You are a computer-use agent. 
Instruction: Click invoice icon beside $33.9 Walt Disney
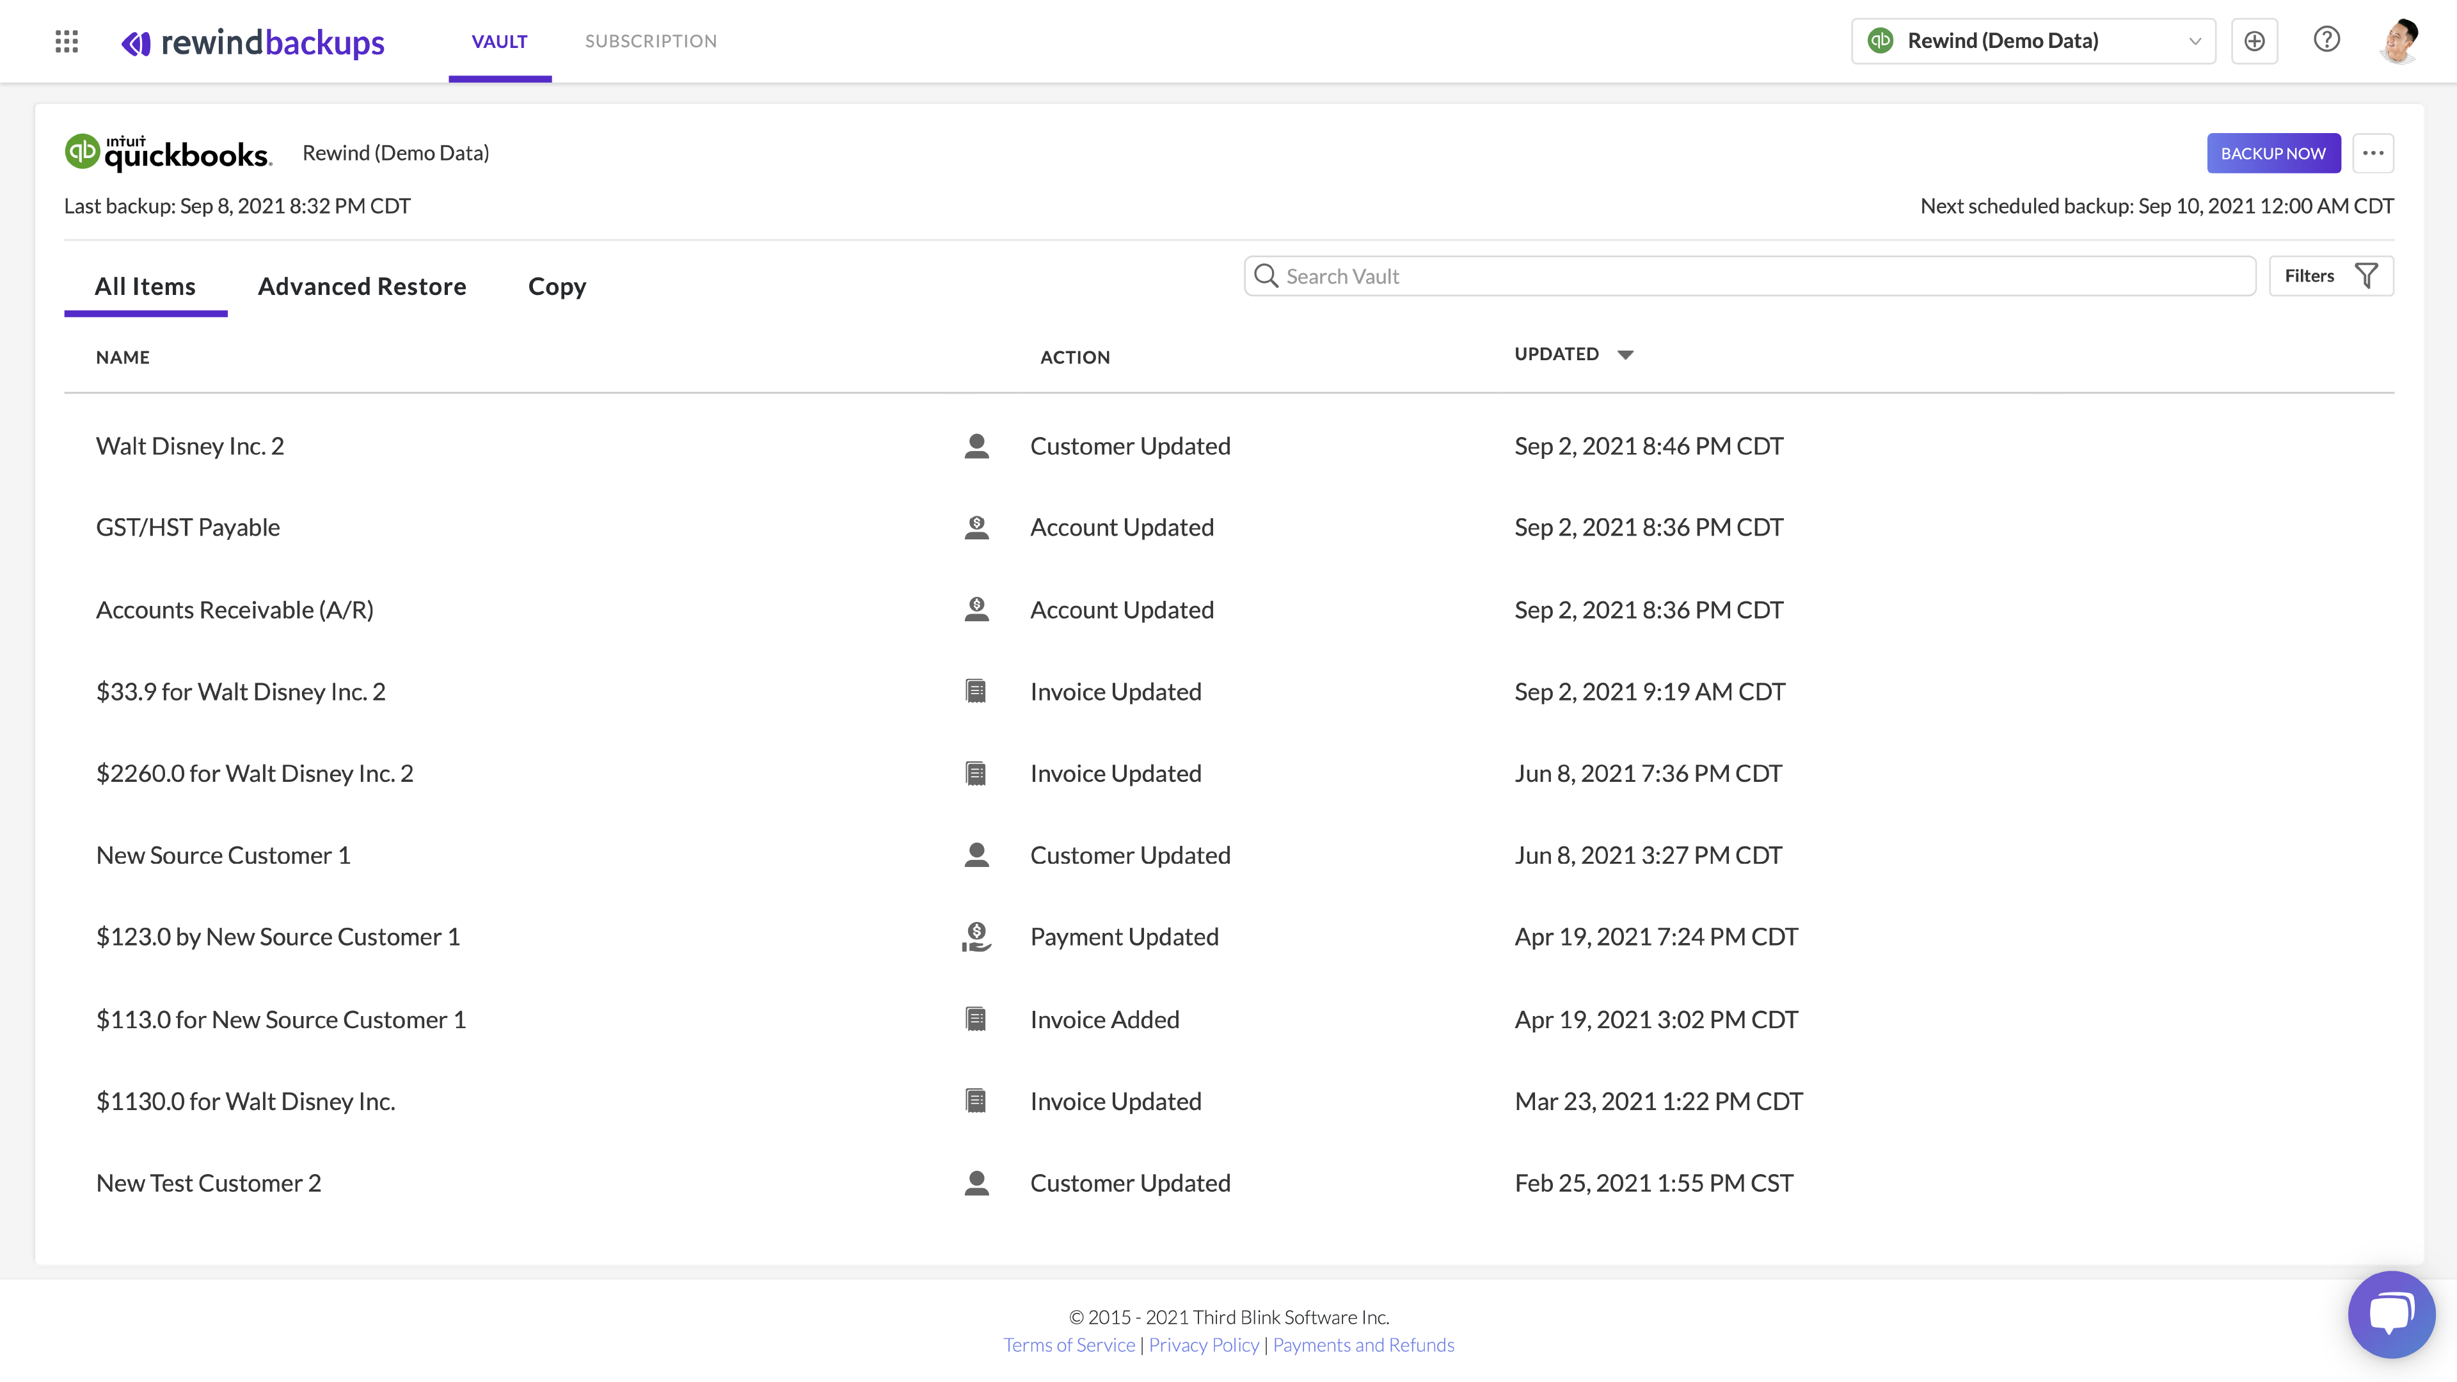click(976, 692)
